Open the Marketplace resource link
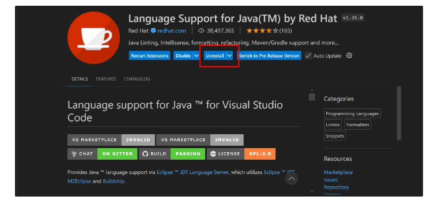The width and height of the screenshot is (438, 219). point(338,172)
